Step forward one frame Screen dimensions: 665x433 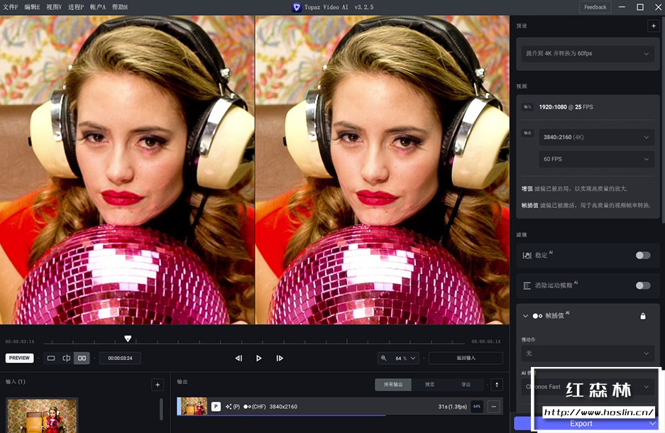[x=280, y=358]
